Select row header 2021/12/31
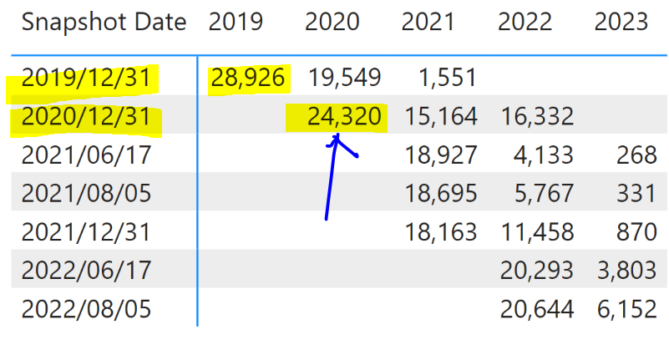Image resolution: width=669 pixels, height=355 pixels. click(86, 232)
